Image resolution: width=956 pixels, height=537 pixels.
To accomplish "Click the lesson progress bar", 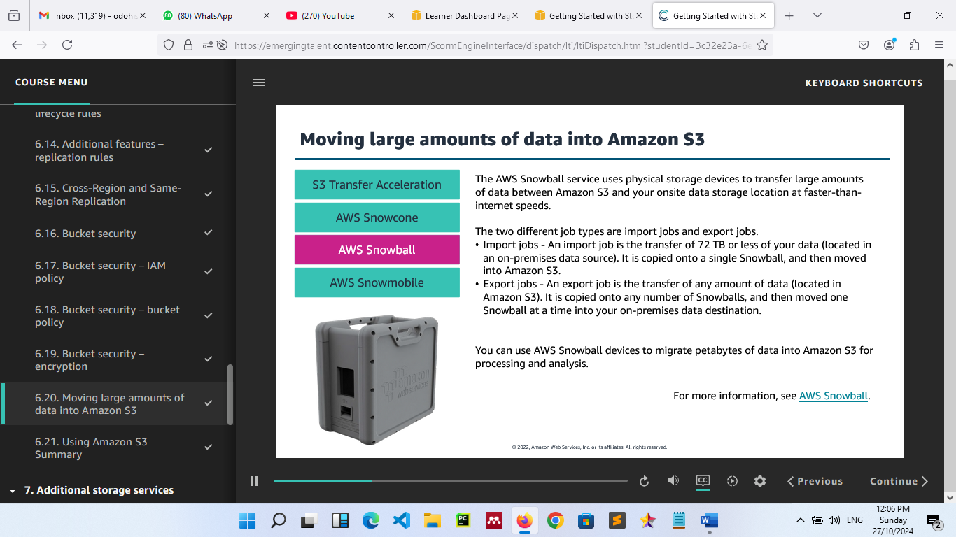I will click(x=450, y=481).
